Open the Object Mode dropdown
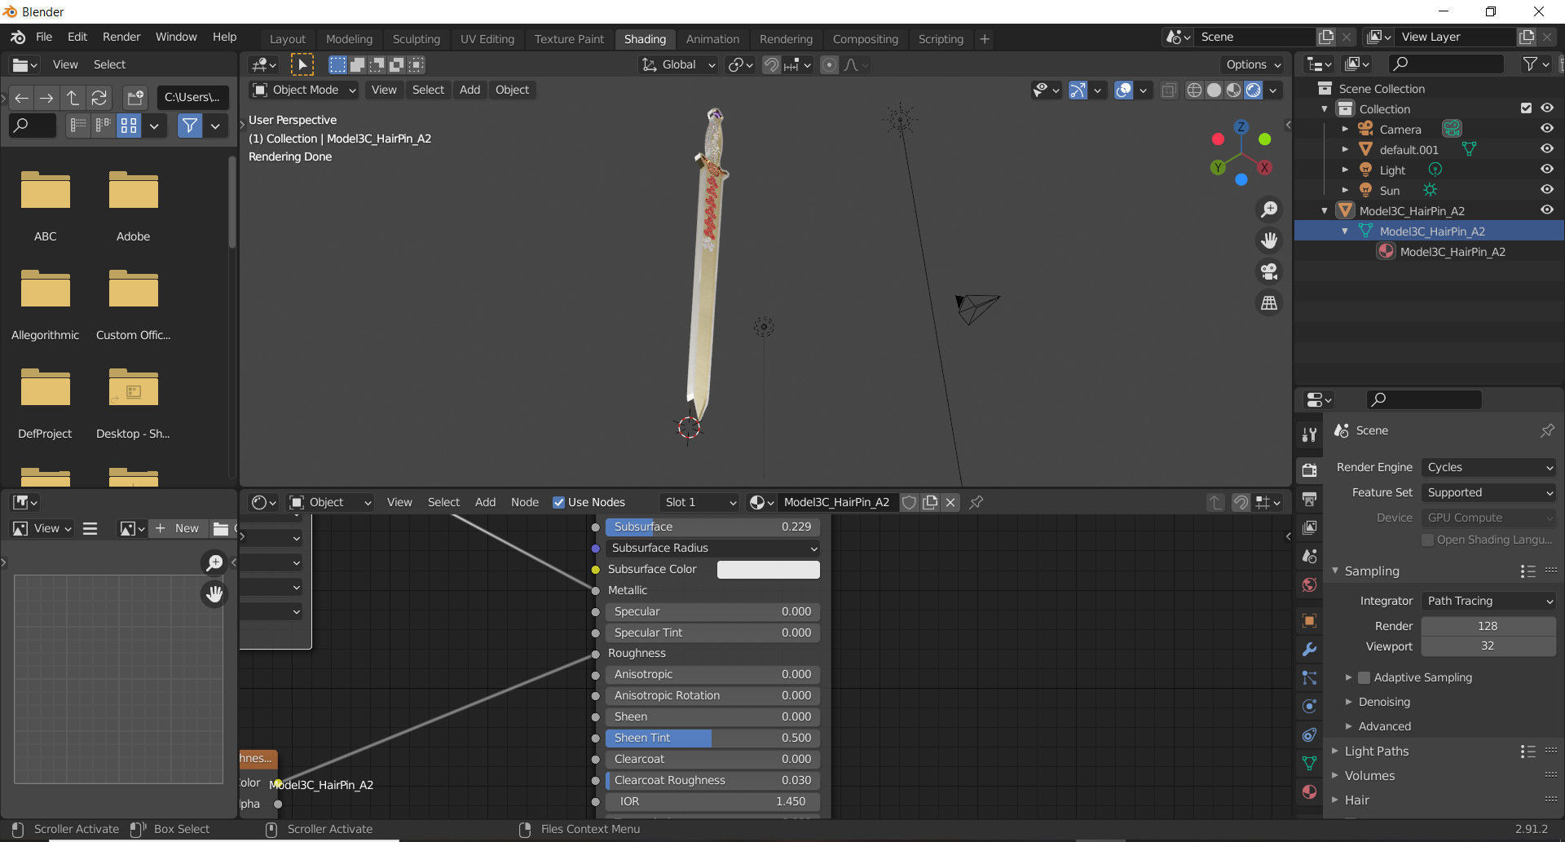 (304, 90)
